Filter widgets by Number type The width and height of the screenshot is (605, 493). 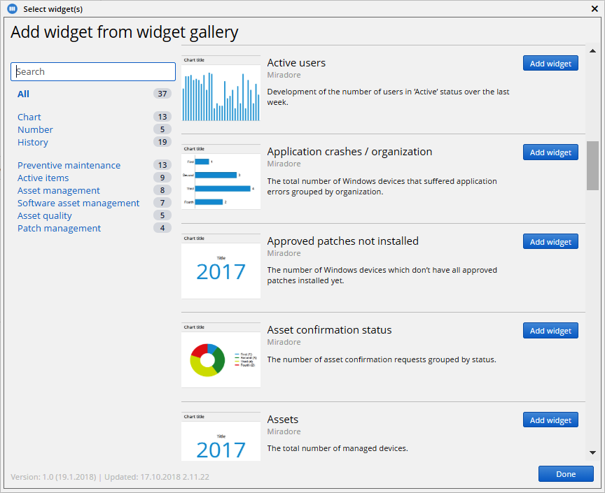[x=35, y=129]
